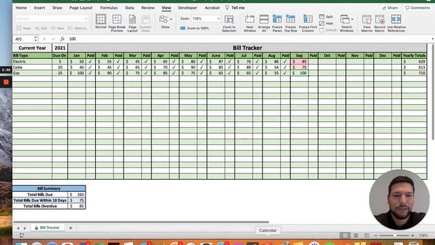This screenshot has width=435, height=245.
Task: Click the Electric January Paid checkmark cell
Action: 90,61
